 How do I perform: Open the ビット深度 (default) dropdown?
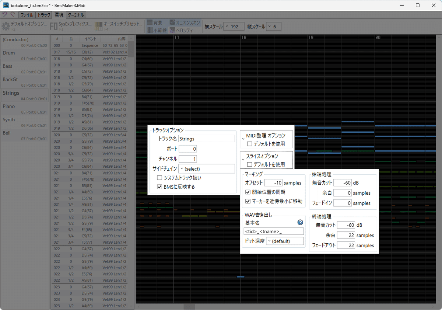click(x=285, y=241)
